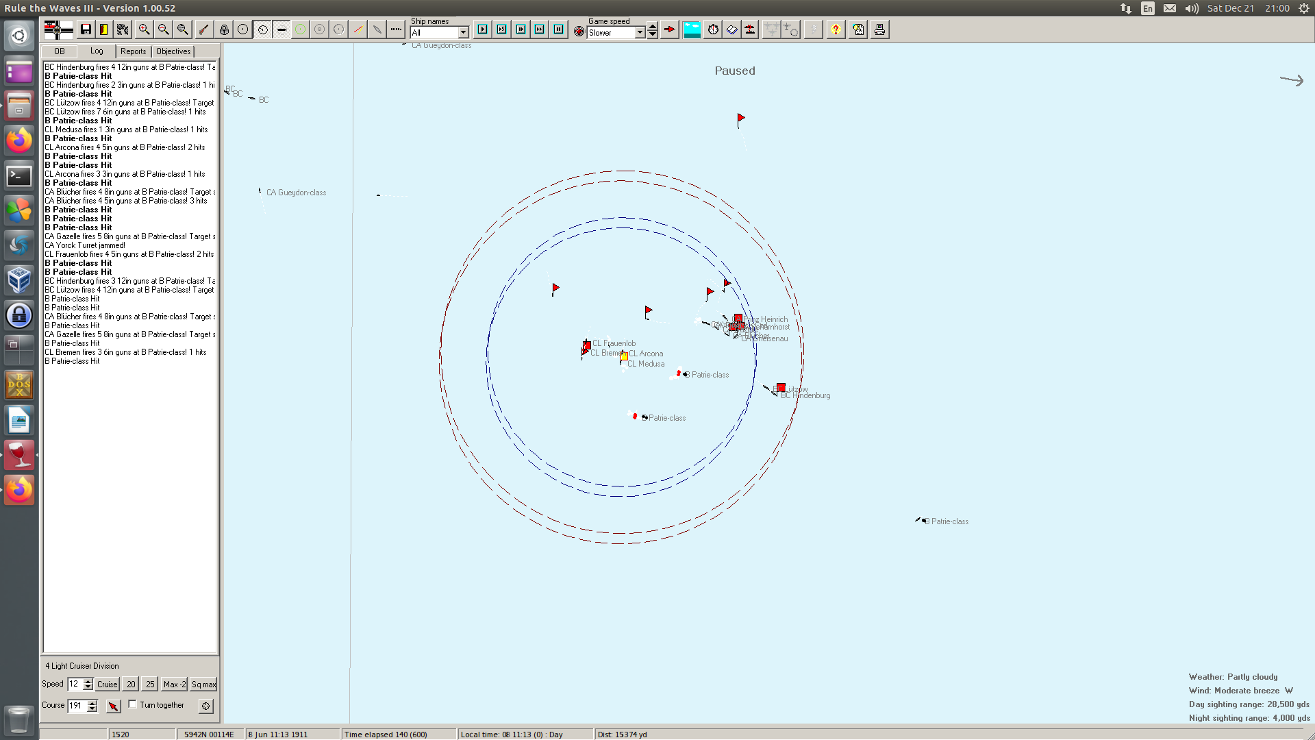Enable the Turn together checkbox

(133, 704)
